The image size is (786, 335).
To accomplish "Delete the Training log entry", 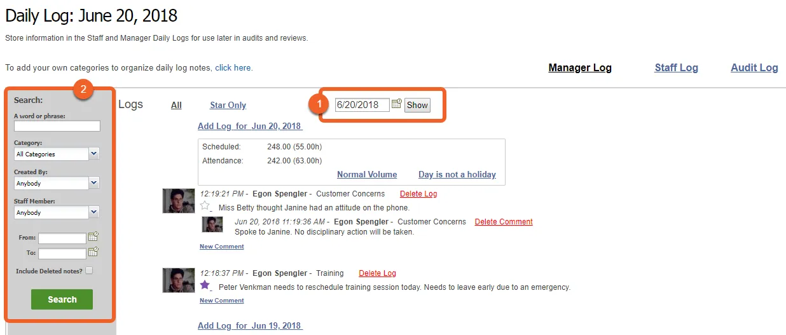I will (377, 273).
